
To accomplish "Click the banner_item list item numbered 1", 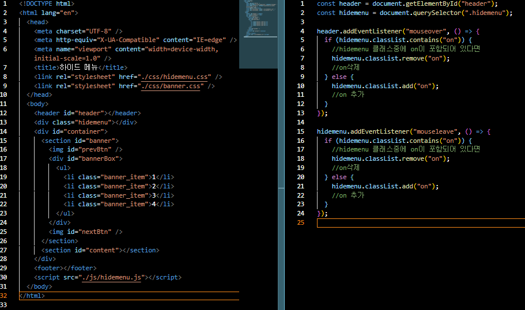I will click(119, 177).
